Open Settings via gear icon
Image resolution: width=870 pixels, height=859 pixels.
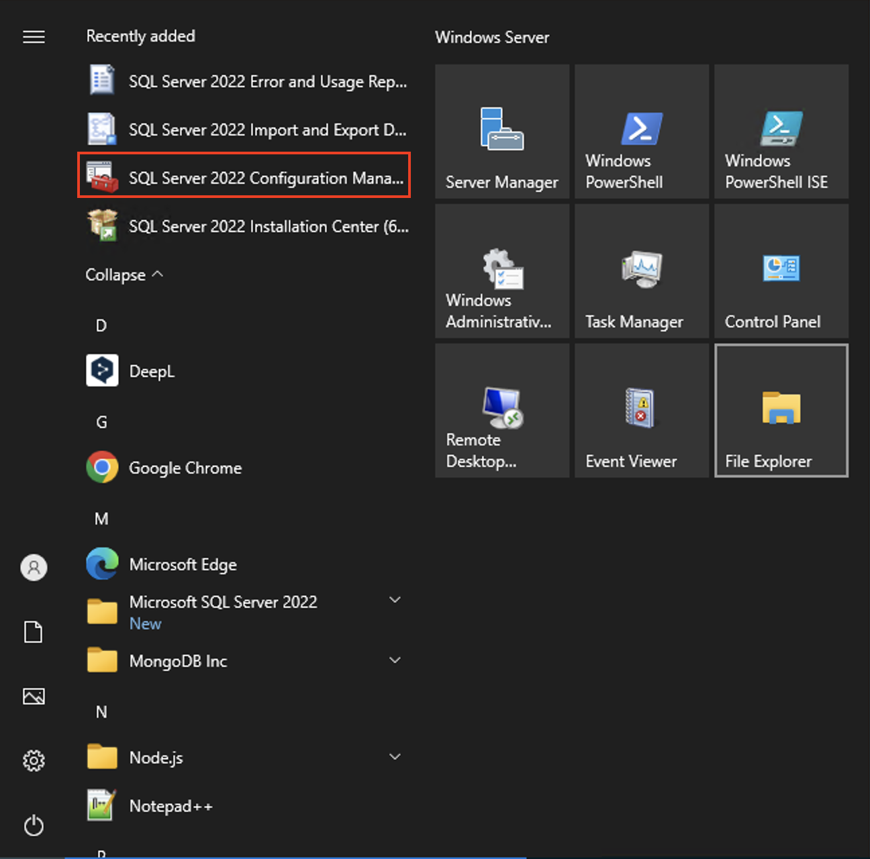pos(34,760)
